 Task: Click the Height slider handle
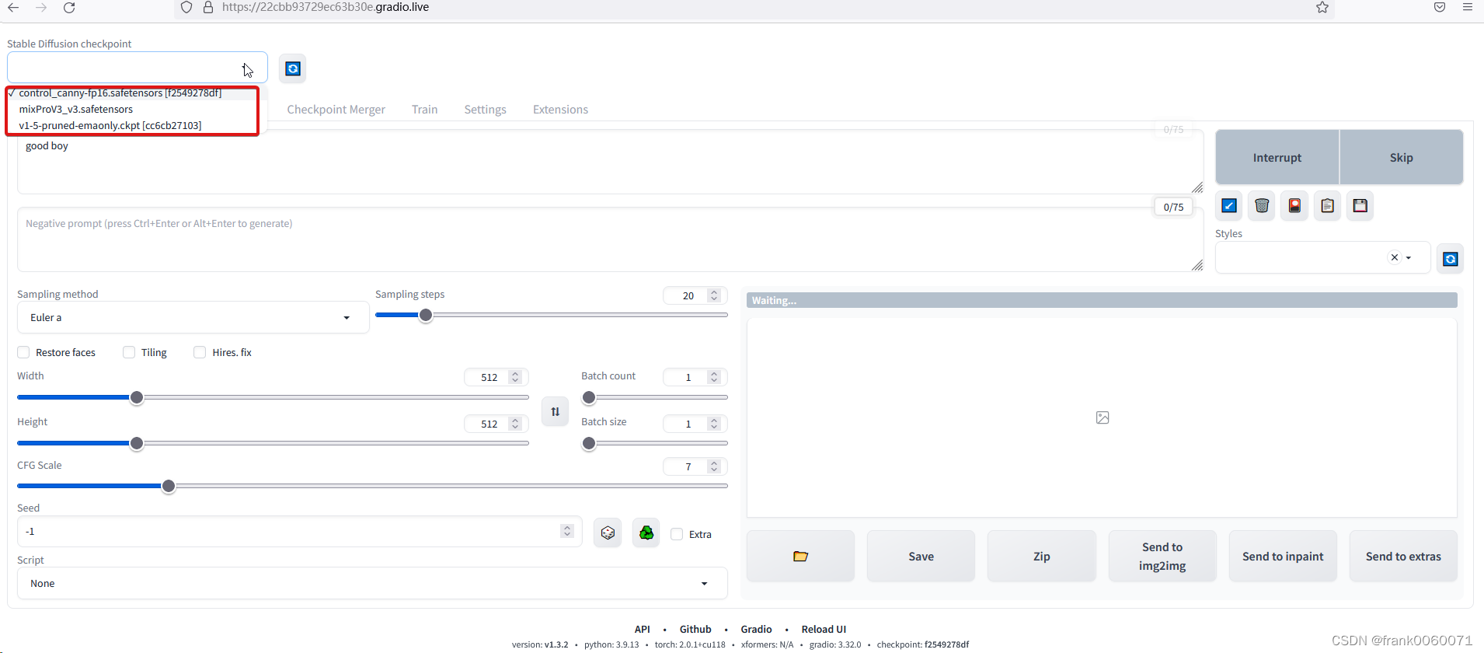pos(137,444)
